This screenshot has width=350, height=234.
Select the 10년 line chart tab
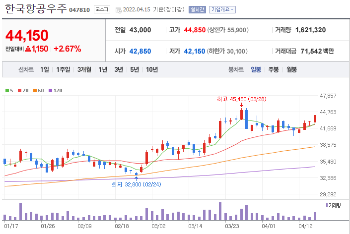pos(152,69)
